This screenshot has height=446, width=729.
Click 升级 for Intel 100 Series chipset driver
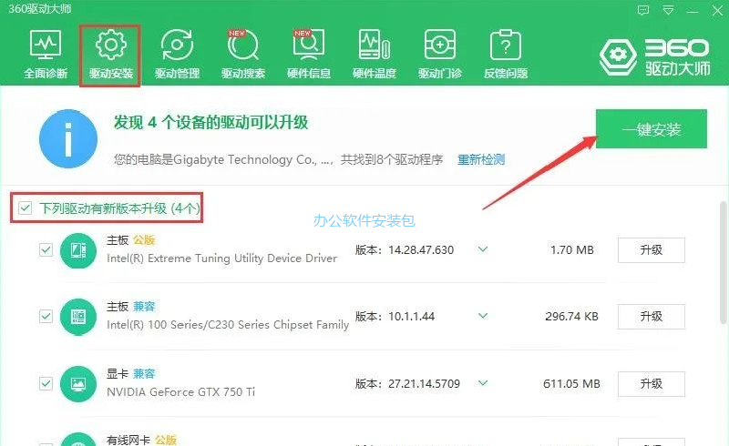click(651, 317)
